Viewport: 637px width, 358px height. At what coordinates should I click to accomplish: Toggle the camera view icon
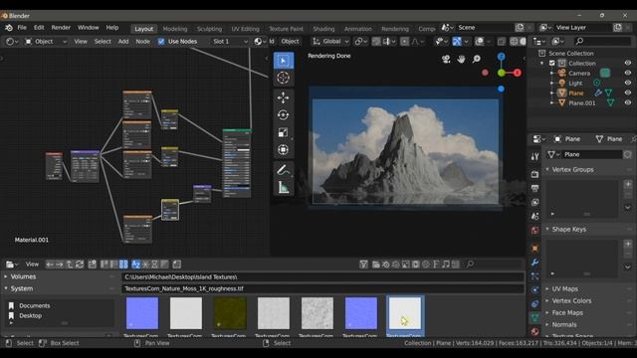point(446,60)
